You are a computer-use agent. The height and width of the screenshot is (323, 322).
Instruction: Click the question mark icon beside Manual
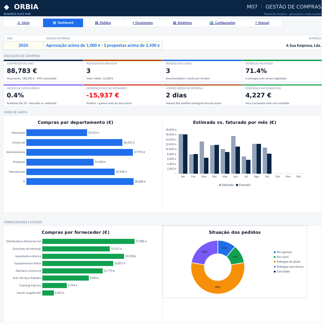tap(256, 23)
